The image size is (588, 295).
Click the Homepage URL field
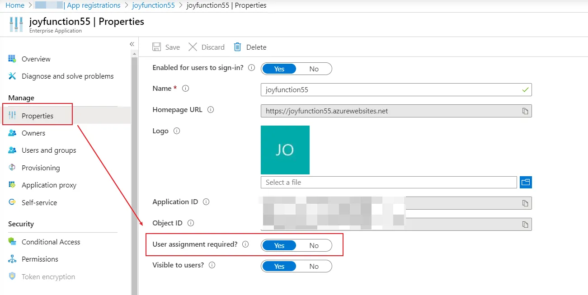click(x=396, y=111)
